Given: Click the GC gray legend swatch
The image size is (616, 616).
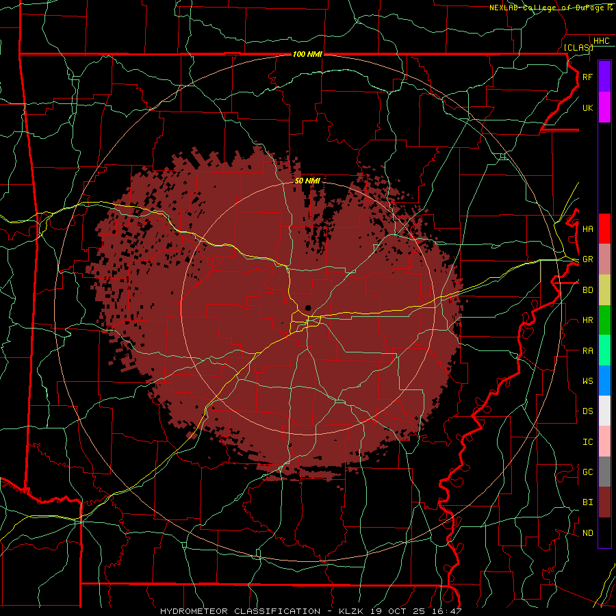Looking at the screenshot, I should pyautogui.click(x=604, y=472).
